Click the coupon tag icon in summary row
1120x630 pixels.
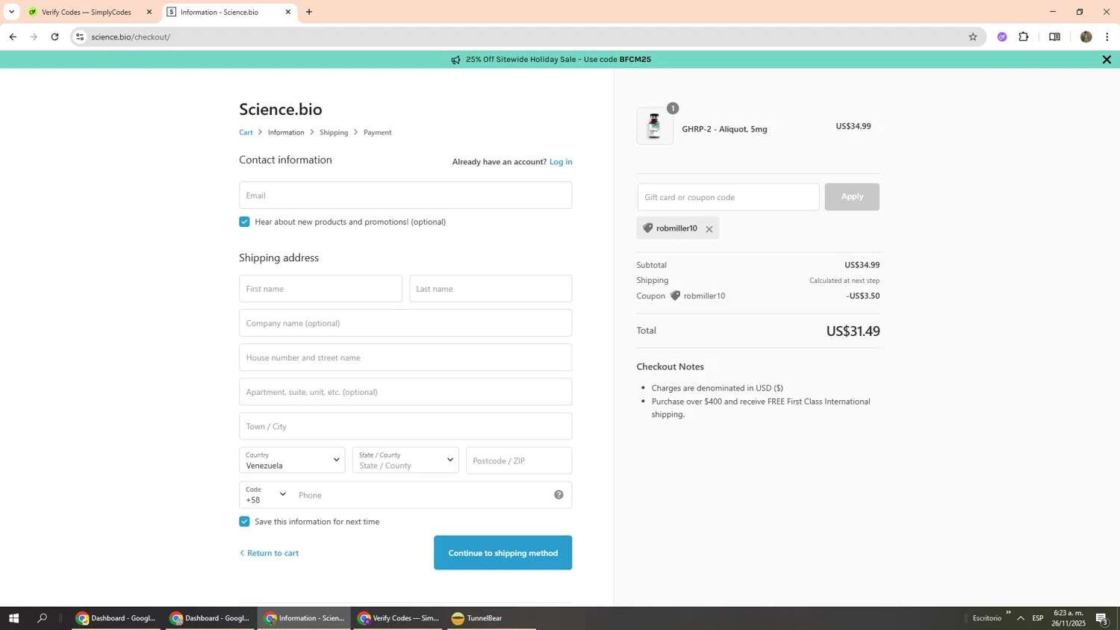675,296
